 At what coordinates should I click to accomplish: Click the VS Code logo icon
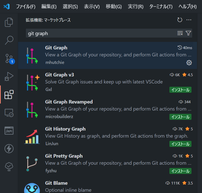pyautogui.click(x=7, y=7)
